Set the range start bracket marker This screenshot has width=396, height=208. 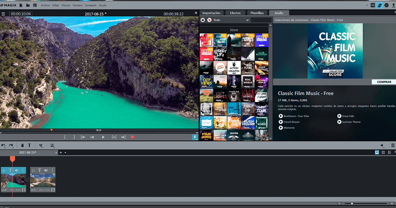coord(65,137)
